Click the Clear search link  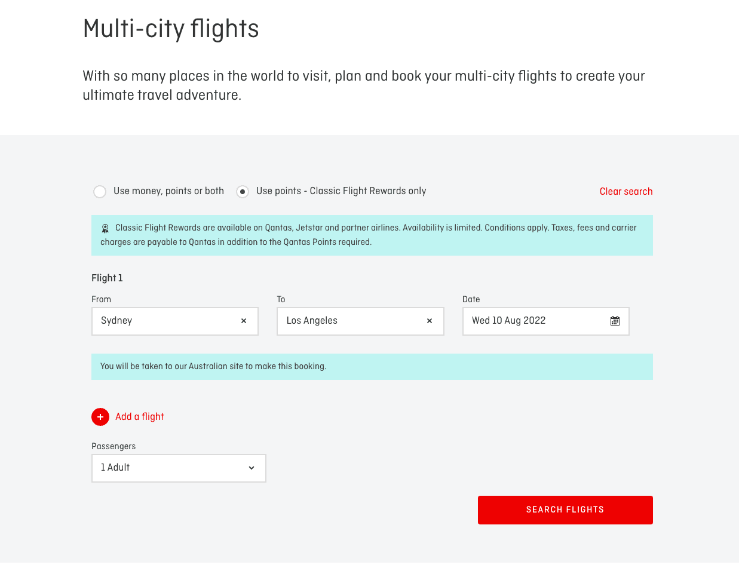pyautogui.click(x=626, y=192)
